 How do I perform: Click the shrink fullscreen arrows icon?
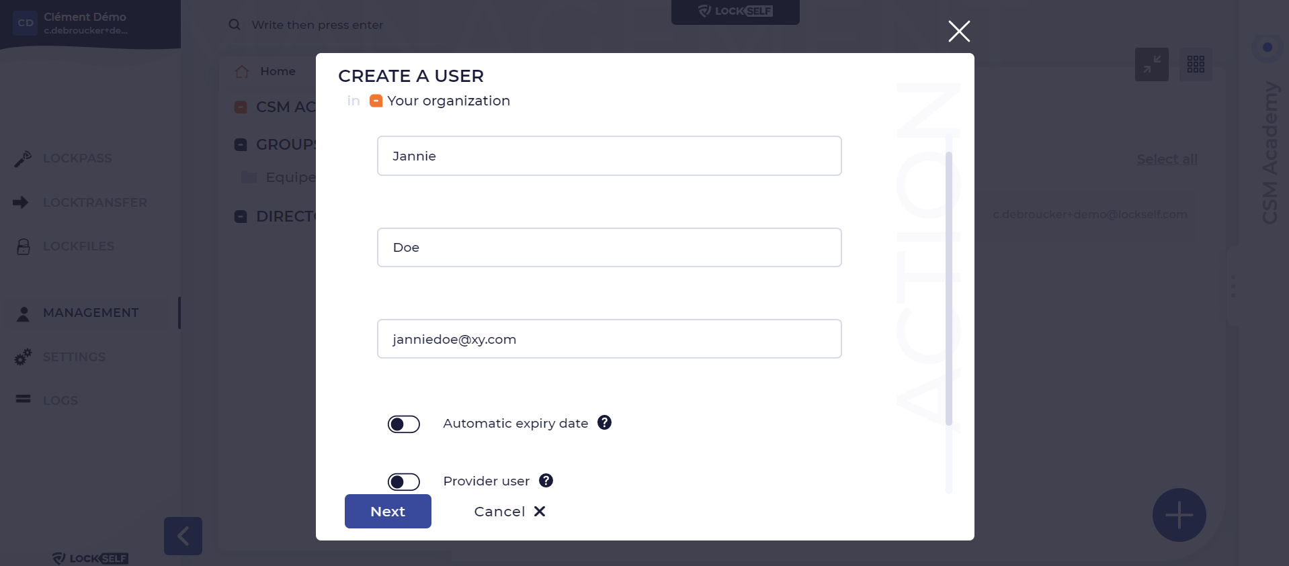pyautogui.click(x=1152, y=64)
